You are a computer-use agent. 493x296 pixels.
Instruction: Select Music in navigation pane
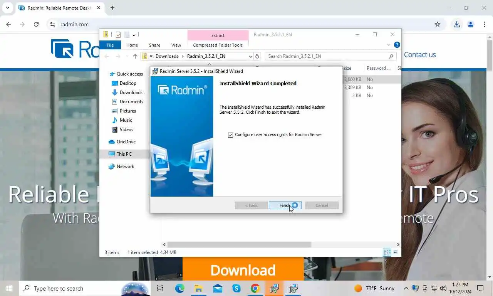126,120
